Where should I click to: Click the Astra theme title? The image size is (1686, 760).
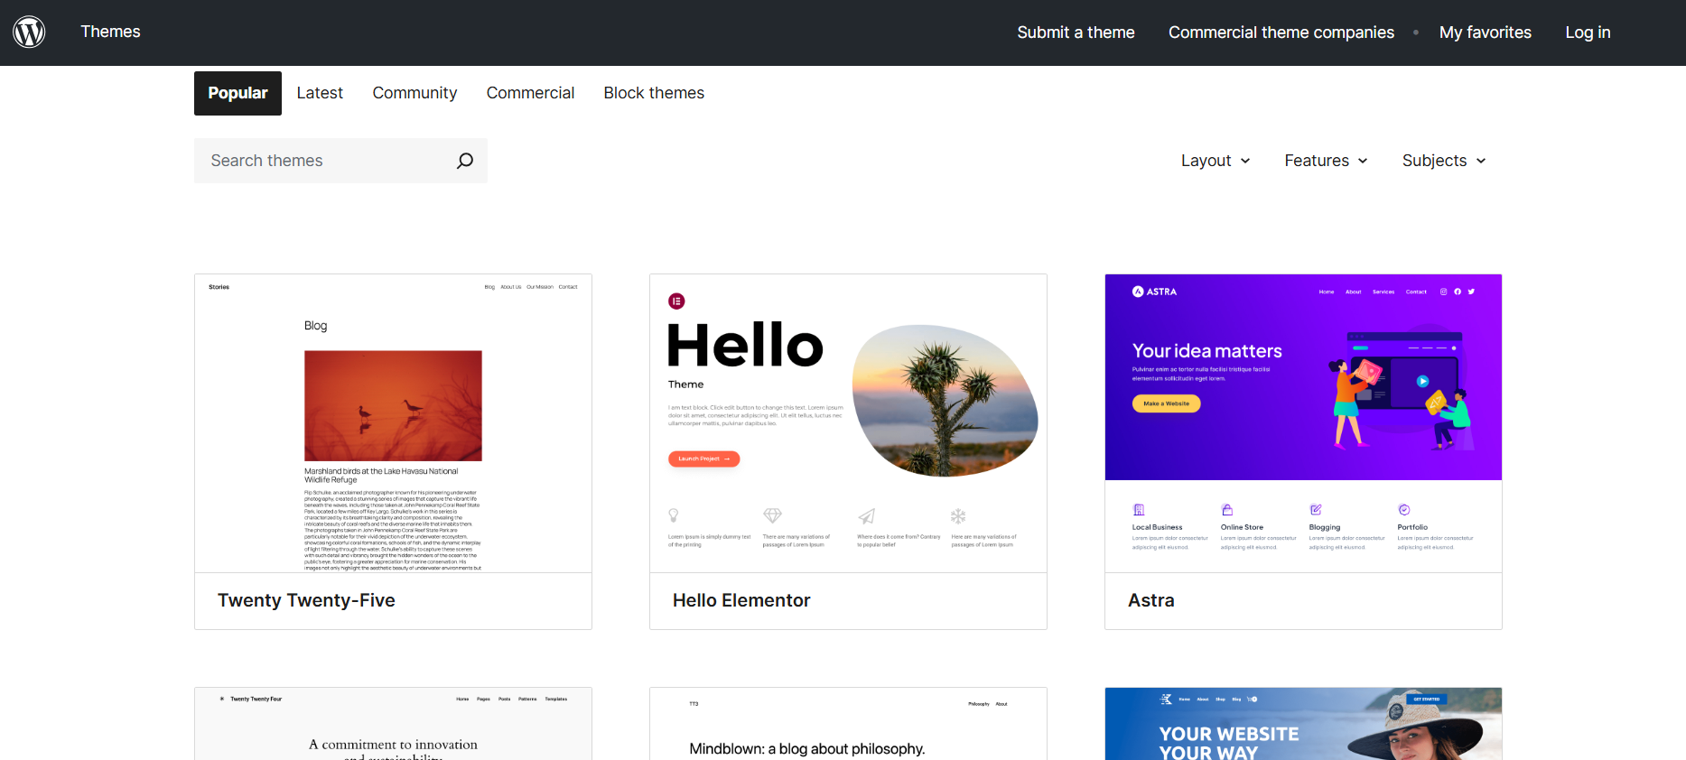1151,600
